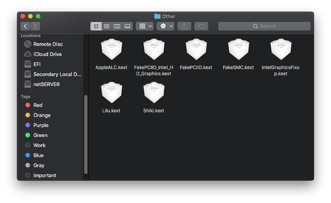Switch to column view
The width and height of the screenshot is (331, 203).
[117, 26]
